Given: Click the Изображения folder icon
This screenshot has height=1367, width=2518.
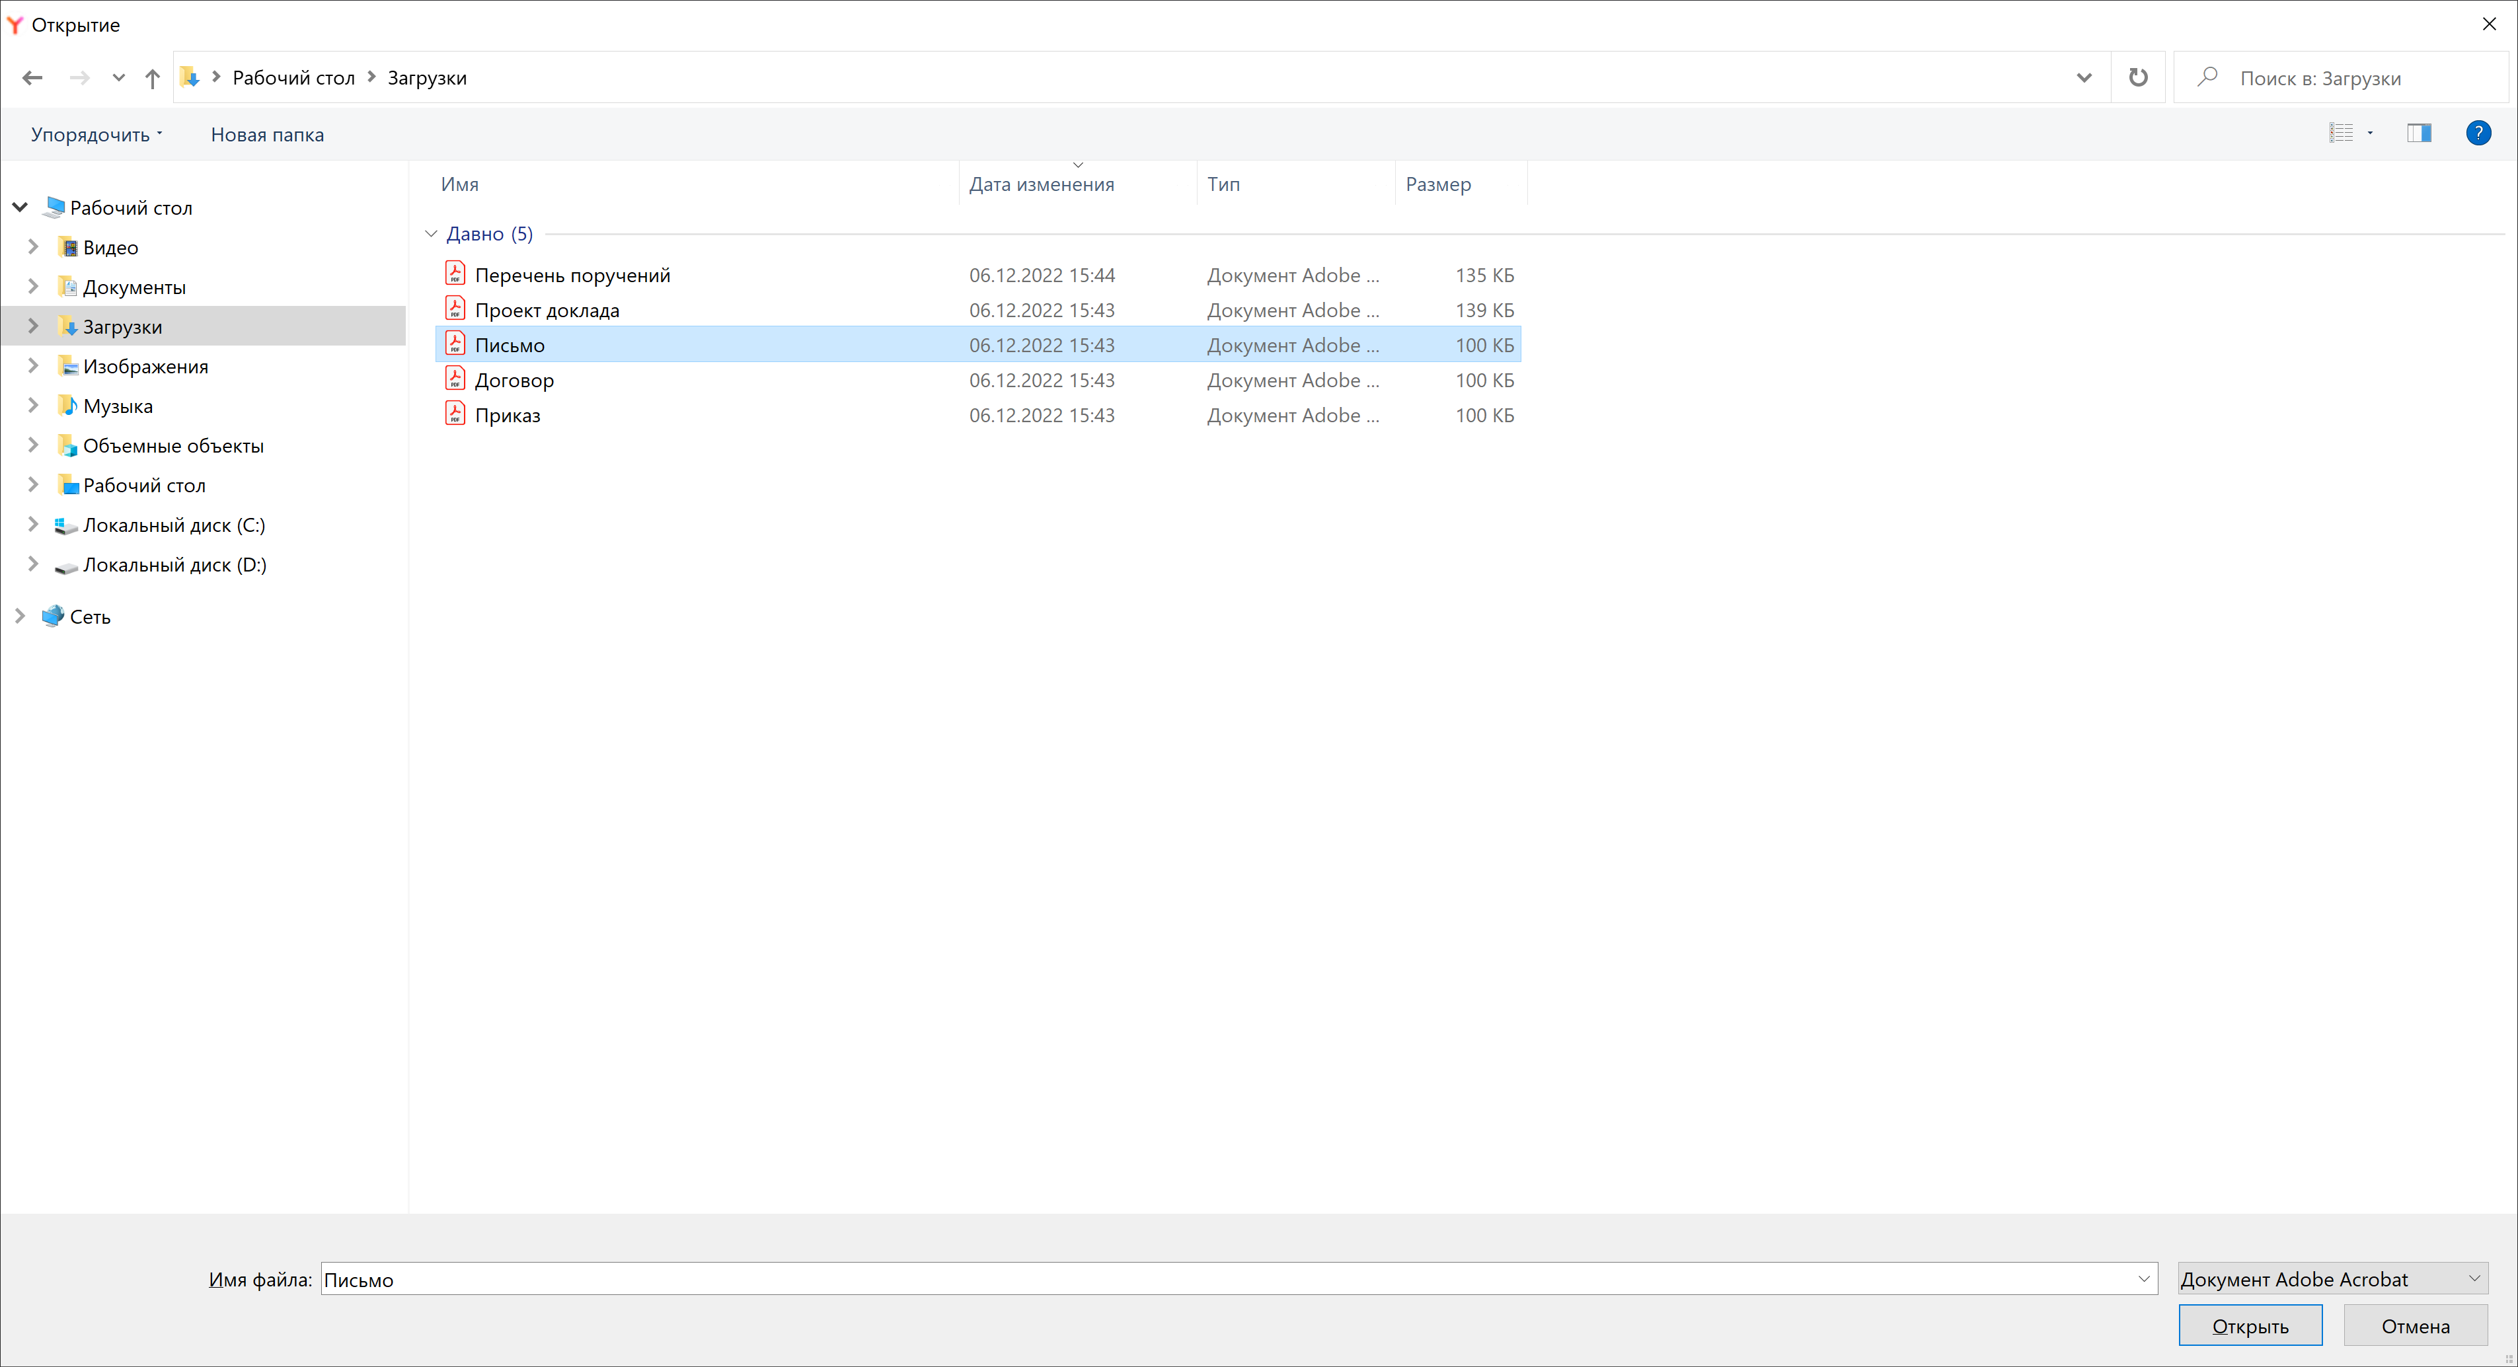Looking at the screenshot, I should [x=67, y=365].
